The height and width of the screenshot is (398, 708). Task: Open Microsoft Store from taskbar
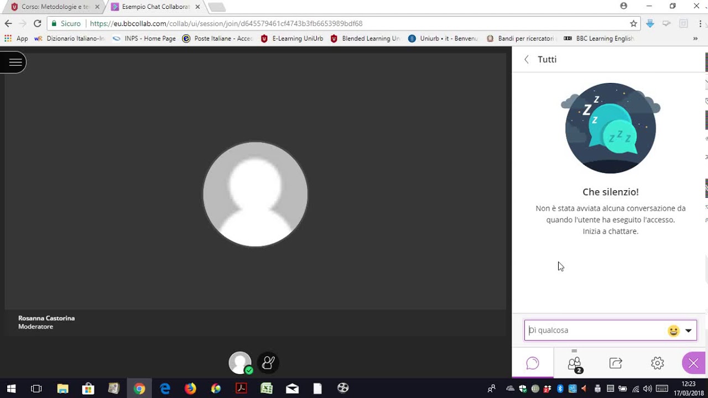point(88,389)
